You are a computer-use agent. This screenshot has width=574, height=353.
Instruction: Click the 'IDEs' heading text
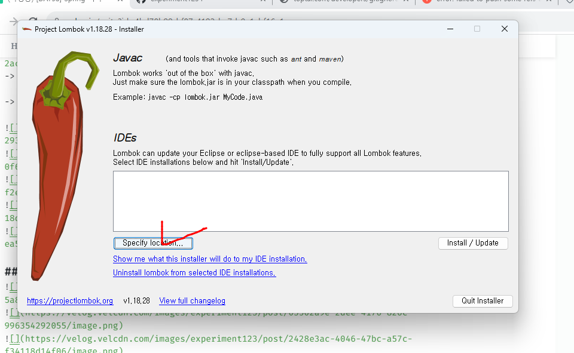point(125,138)
